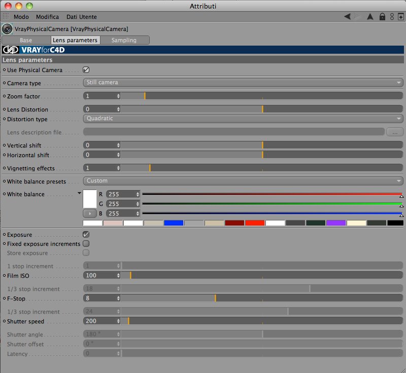
Task: Pick the blue preset color swatch
Action: [x=174, y=223]
